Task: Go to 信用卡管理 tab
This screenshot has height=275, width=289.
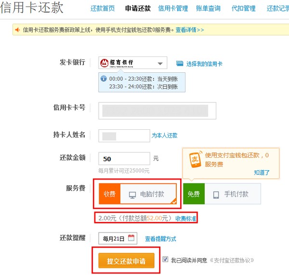Action: click(x=173, y=8)
